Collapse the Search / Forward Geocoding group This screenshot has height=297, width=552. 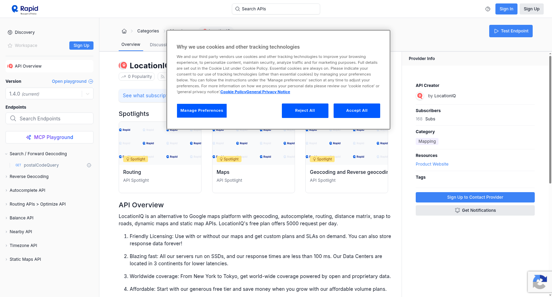coord(38,154)
